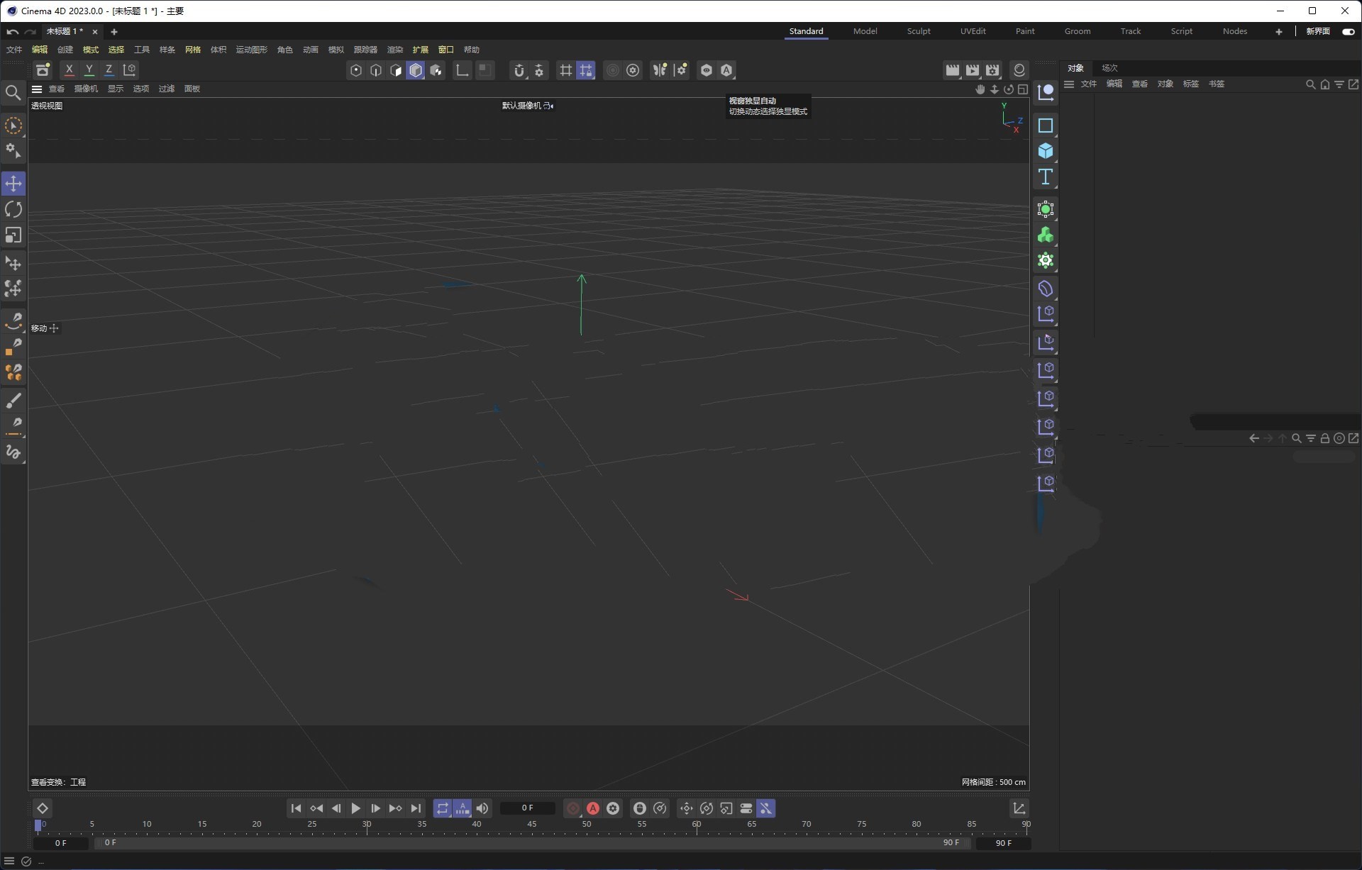Toggle sound playback speaker
The width and height of the screenshot is (1362, 870).
pos(482,808)
